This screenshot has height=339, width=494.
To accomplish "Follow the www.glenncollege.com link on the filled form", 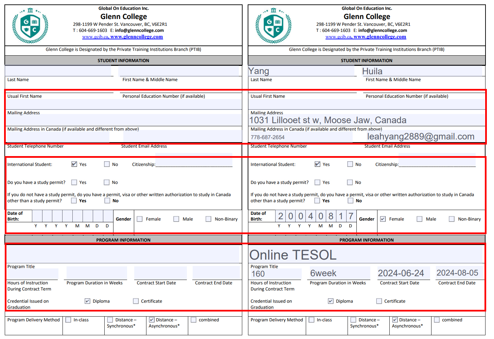I will point(380,37).
